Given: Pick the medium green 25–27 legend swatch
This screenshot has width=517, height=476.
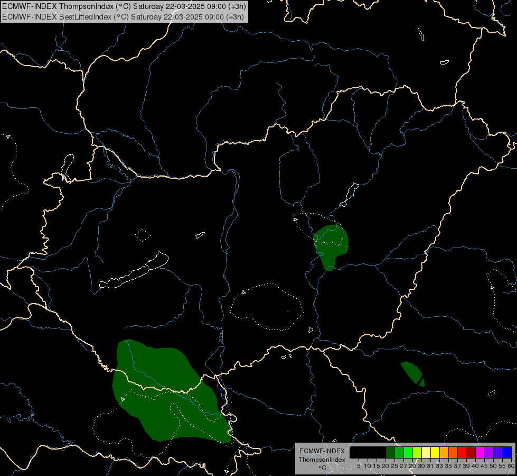Looking at the screenshot, I should (x=399, y=452).
